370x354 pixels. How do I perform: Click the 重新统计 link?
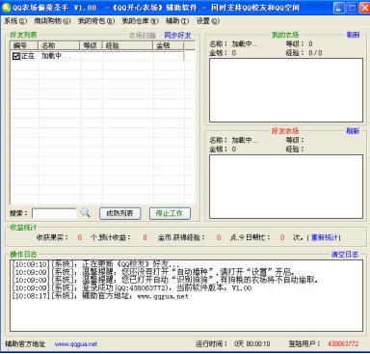pos(325,237)
